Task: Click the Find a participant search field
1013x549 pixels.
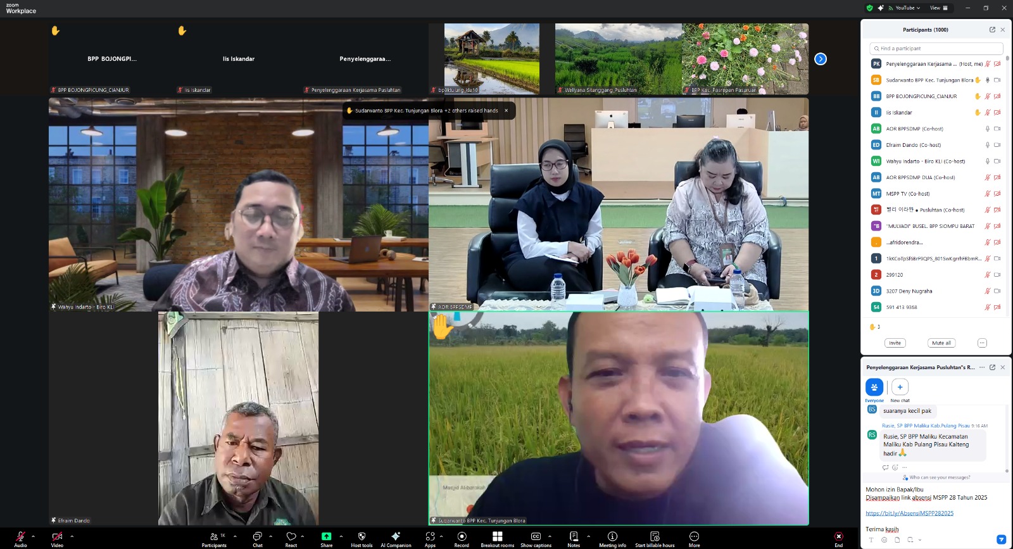Action: (936, 49)
